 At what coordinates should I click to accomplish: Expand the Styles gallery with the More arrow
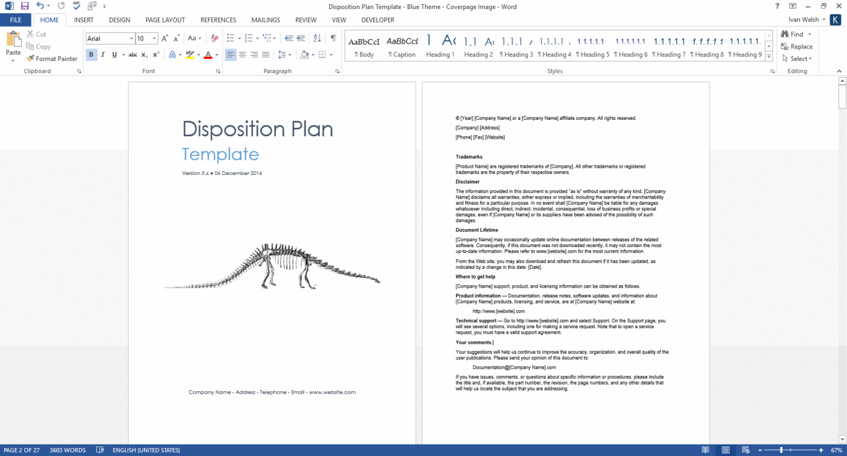click(768, 57)
